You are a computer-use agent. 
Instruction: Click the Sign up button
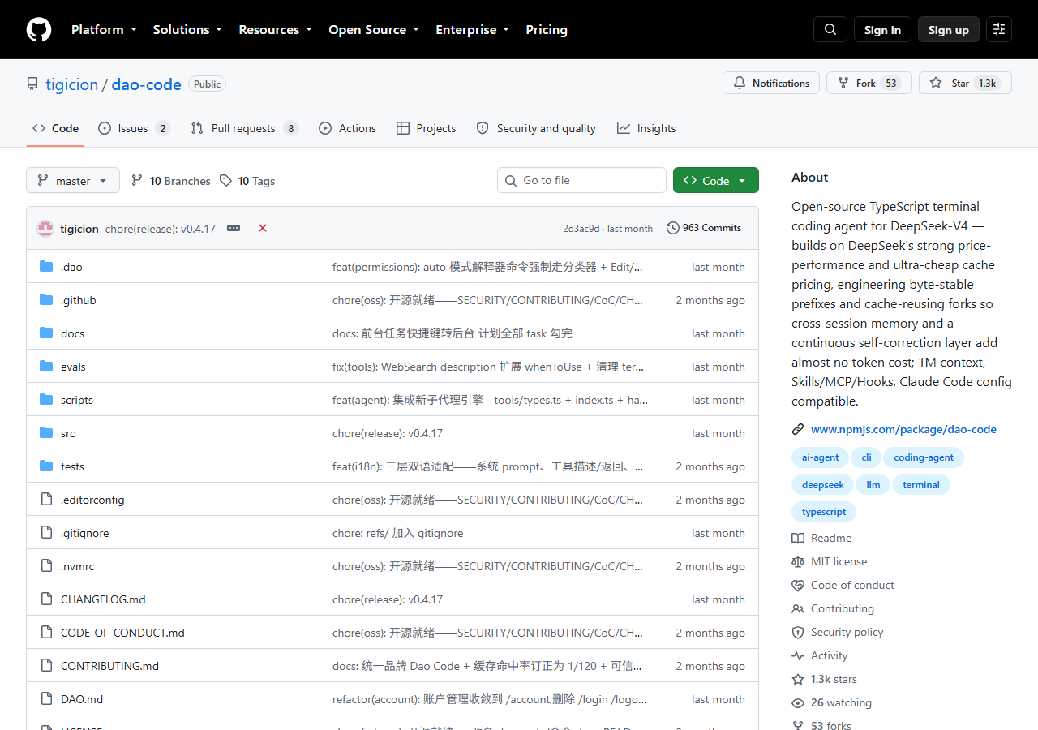(x=949, y=30)
